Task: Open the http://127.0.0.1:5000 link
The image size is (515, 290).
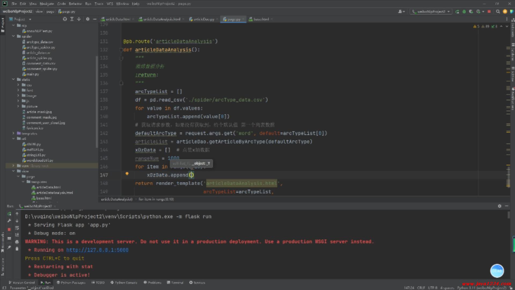Action: coord(97,250)
